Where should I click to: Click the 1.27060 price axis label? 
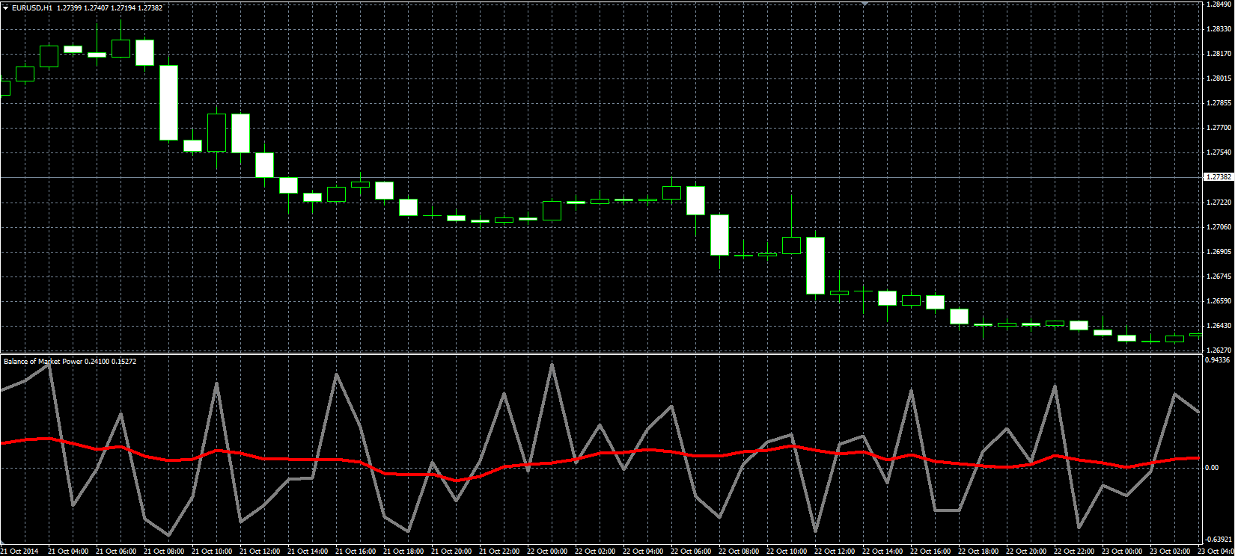[1219, 227]
